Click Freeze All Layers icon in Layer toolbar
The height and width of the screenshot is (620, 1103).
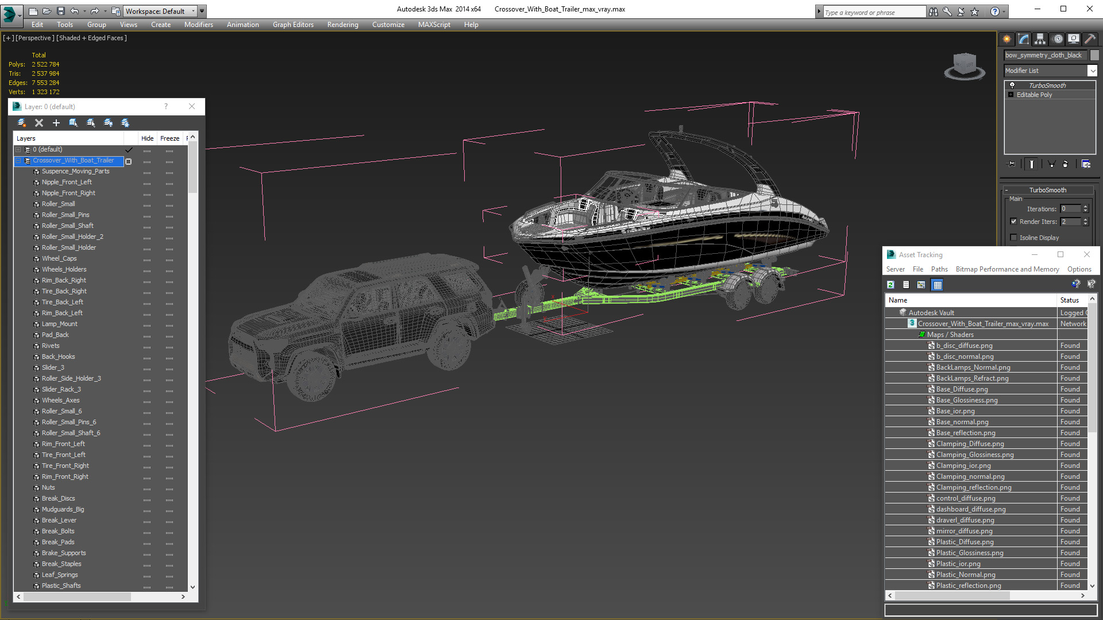tap(125, 123)
